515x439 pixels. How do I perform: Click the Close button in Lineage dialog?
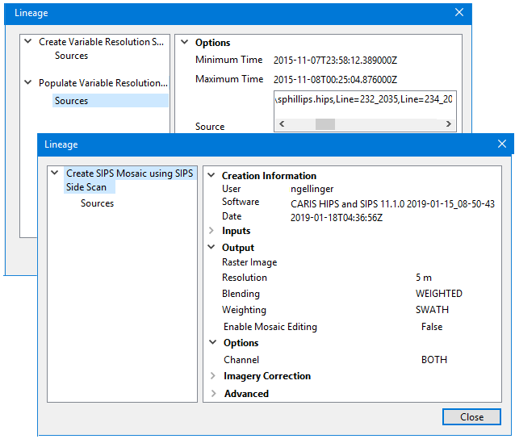click(471, 416)
